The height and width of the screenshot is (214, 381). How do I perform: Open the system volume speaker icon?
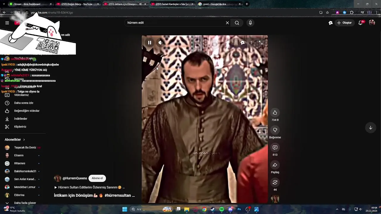[x=360, y=209]
